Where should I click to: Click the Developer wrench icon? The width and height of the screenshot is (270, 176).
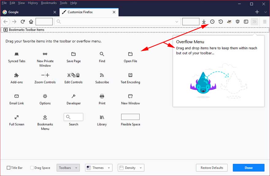click(x=74, y=96)
